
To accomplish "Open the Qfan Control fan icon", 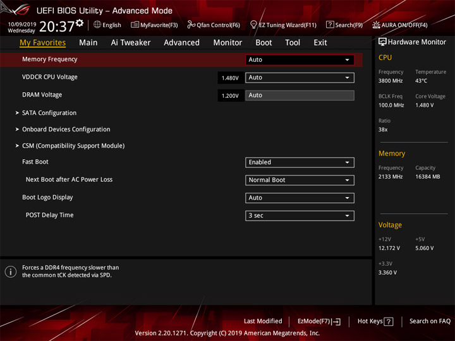I will coord(191,25).
